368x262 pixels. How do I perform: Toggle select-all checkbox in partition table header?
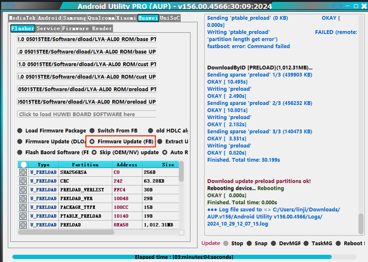coord(23,165)
